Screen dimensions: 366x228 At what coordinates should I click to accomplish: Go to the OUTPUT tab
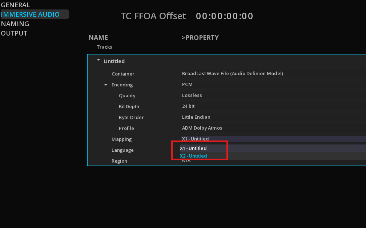(14, 33)
